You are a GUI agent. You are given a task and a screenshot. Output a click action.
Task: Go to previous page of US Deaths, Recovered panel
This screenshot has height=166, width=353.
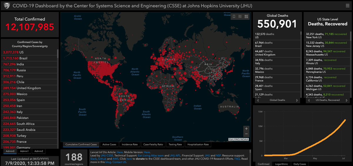[309, 100]
